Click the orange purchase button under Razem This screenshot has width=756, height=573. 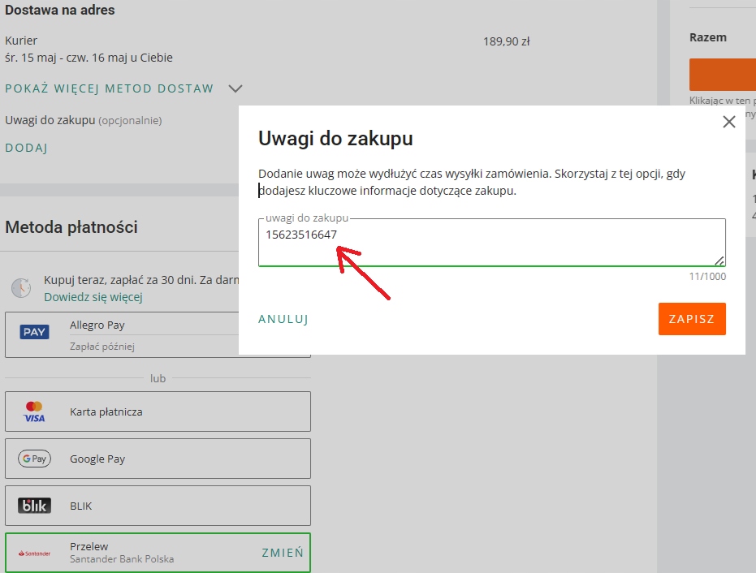point(723,75)
